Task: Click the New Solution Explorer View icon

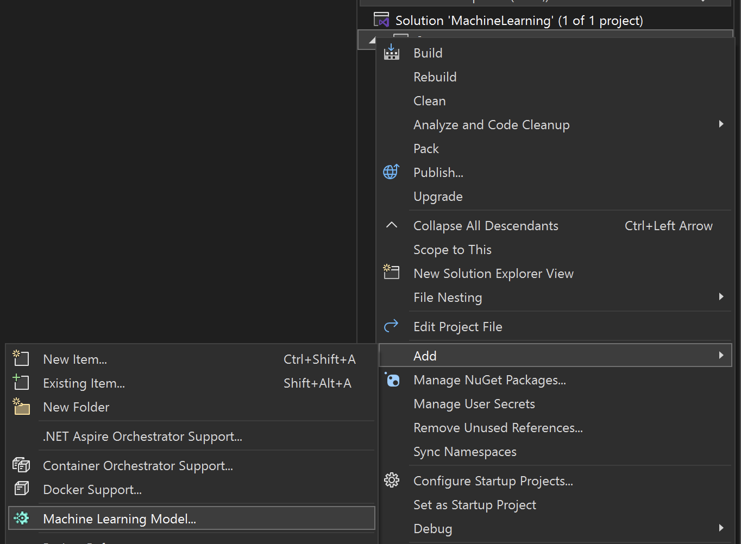Action: tap(391, 272)
